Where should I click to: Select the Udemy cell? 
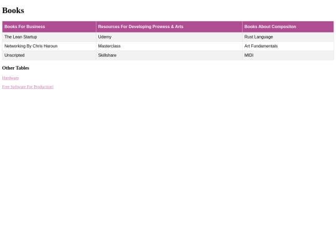[x=169, y=37]
